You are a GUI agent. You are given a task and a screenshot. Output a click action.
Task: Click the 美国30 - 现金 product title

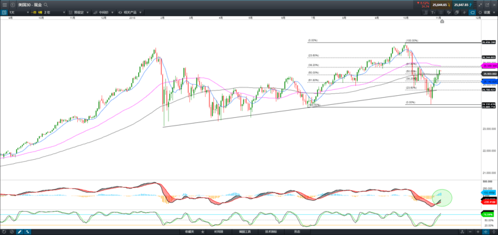30,5
